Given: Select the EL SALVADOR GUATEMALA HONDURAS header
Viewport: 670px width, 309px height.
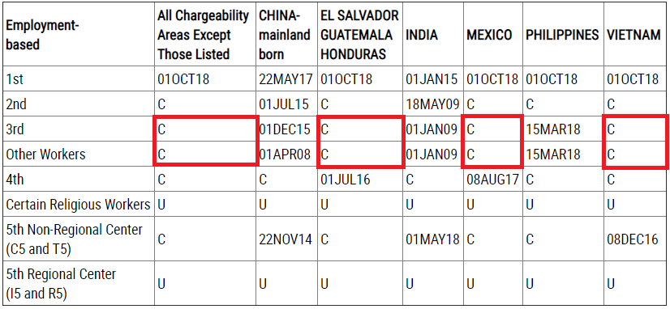Looking at the screenshot, I should [360, 35].
